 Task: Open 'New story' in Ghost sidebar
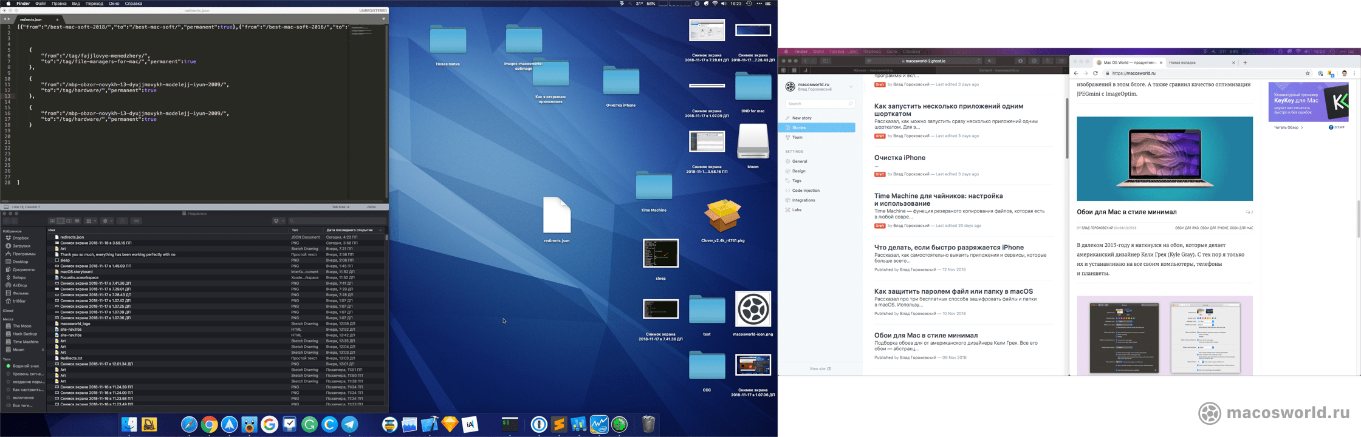802,118
